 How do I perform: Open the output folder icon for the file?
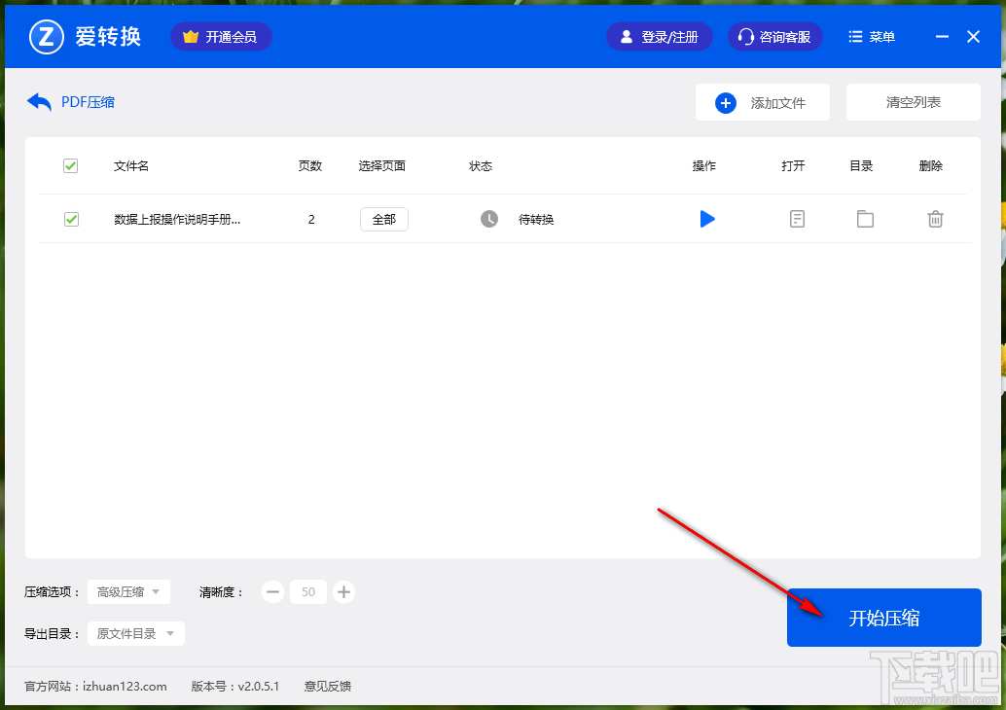tap(865, 219)
